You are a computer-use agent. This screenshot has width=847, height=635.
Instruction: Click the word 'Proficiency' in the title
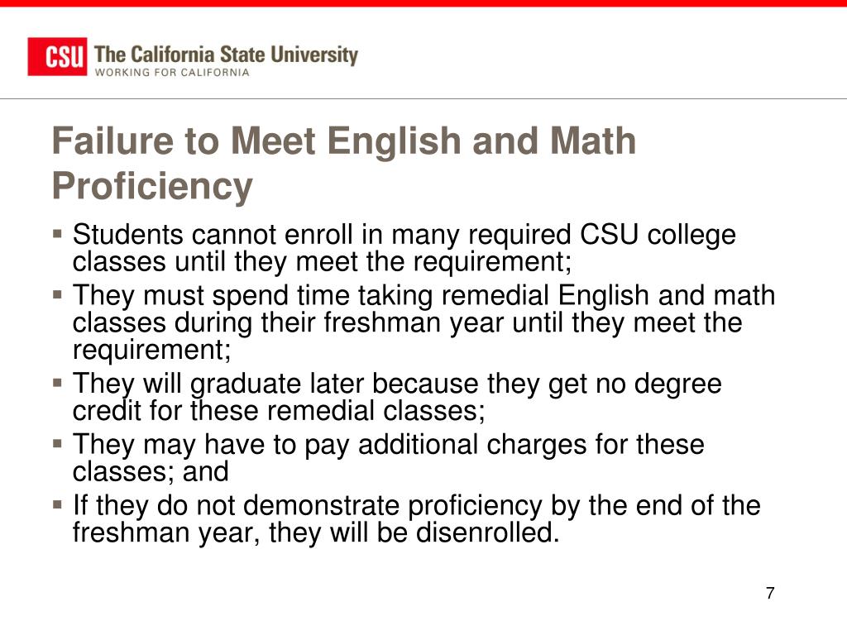pyautogui.click(x=152, y=186)
